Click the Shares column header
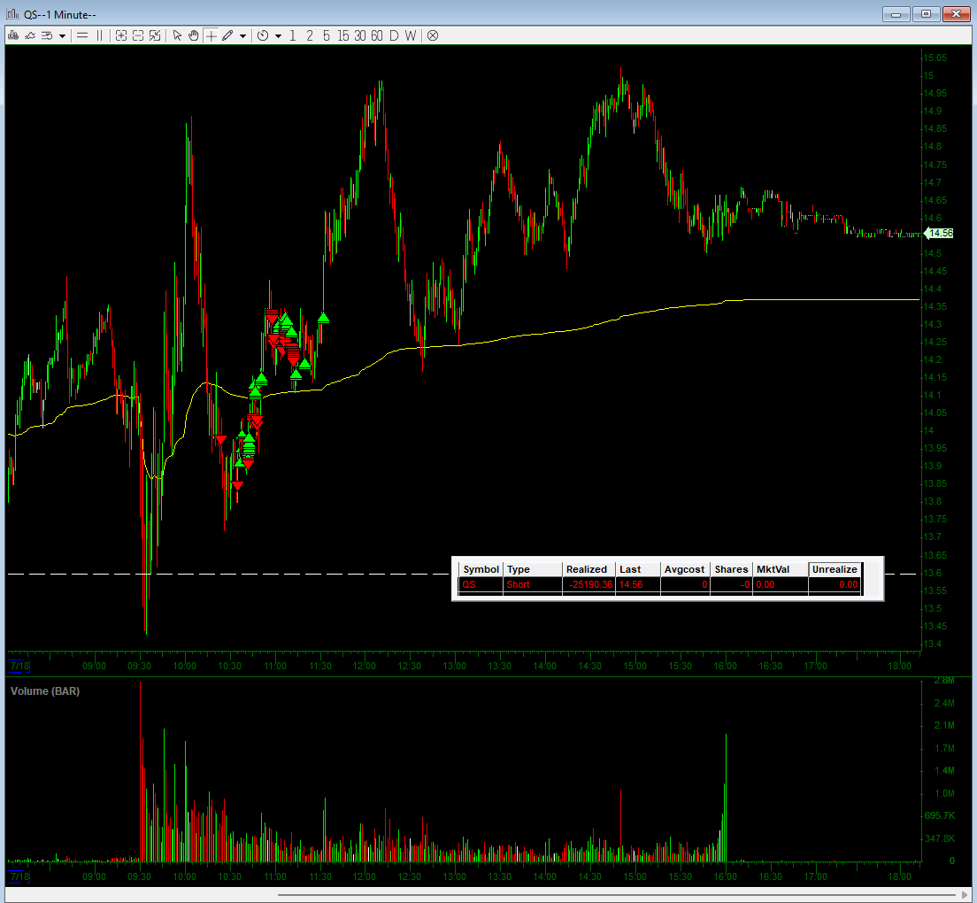977x903 pixels. [x=731, y=569]
